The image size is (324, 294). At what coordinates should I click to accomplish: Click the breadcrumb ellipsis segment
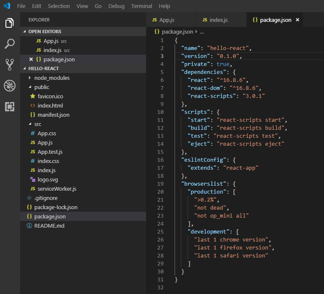tap(202, 32)
